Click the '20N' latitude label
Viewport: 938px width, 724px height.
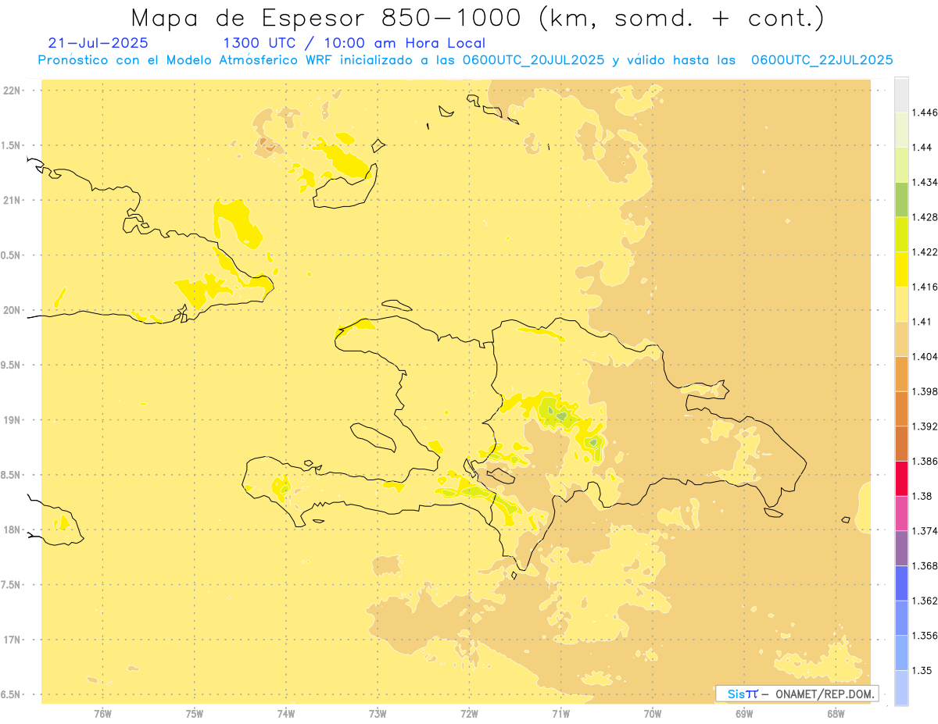[x=13, y=310]
